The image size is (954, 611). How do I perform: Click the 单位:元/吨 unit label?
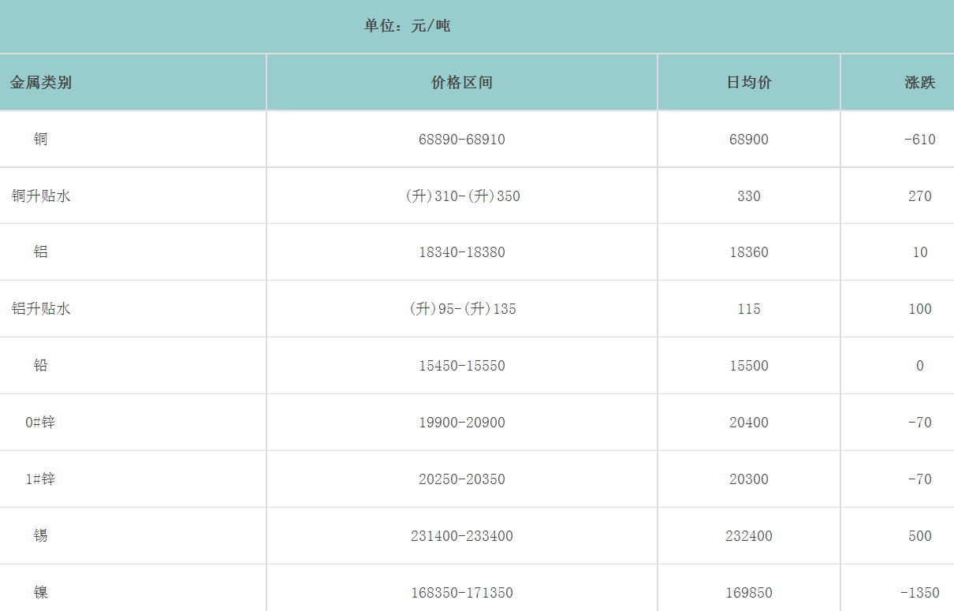pos(407,26)
